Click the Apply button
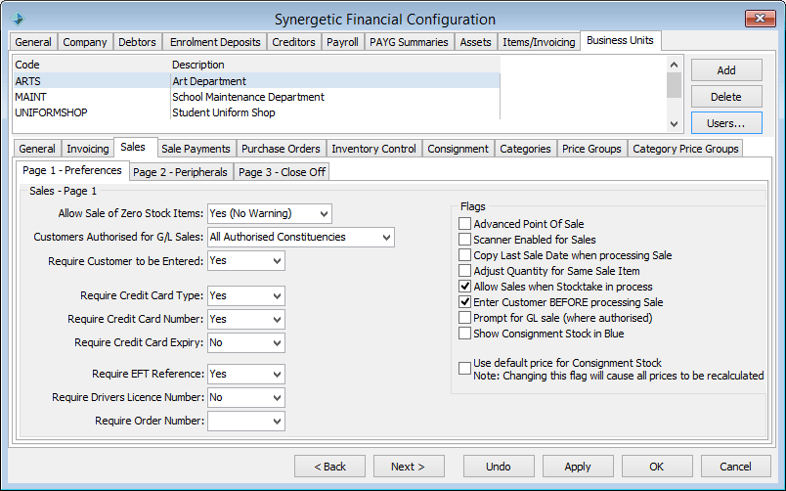786x491 pixels. click(x=578, y=467)
